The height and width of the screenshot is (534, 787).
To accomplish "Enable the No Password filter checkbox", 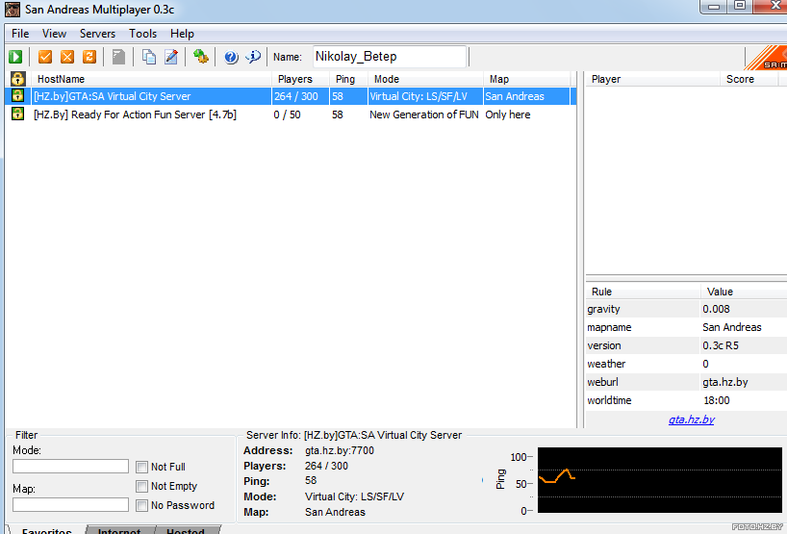I will 142,505.
